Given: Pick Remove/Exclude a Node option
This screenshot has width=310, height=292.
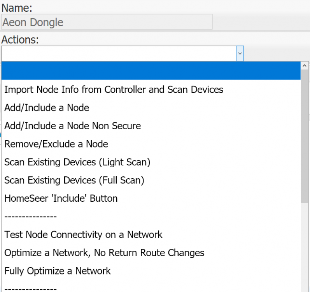Looking at the screenshot, I should click(x=56, y=144).
